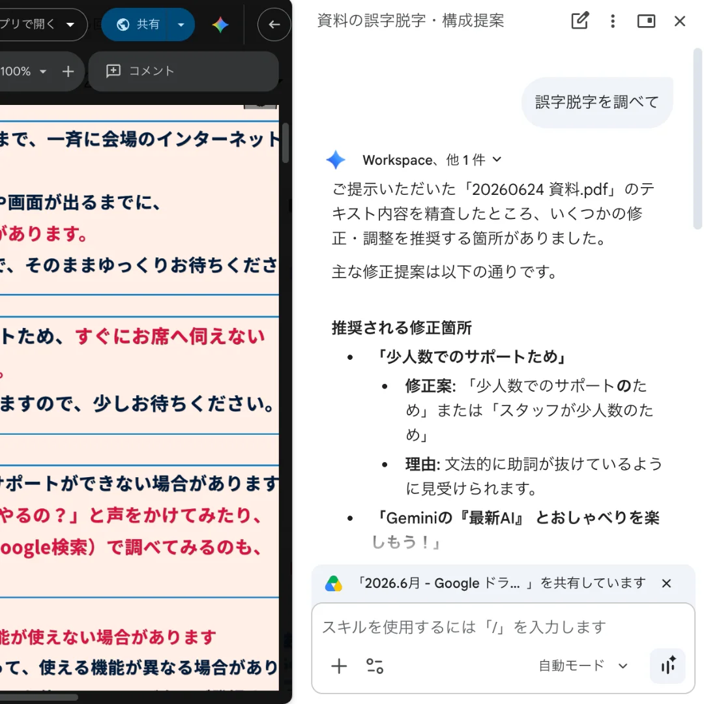Click the ますので、少しお待ちください line in PDF
704x704 pixels.
(x=136, y=403)
